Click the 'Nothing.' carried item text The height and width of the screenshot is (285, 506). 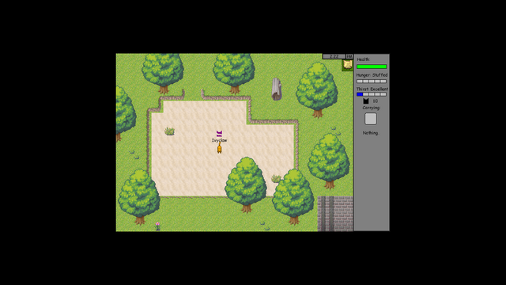[371, 133]
